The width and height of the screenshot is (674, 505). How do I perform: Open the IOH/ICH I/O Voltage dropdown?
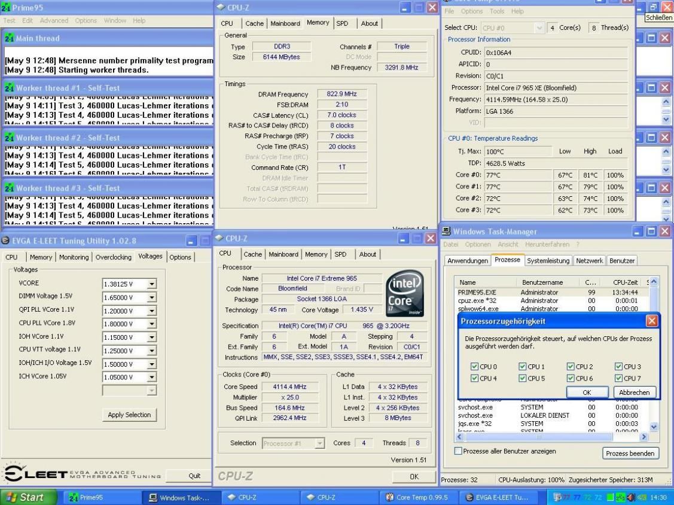pyautogui.click(x=151, y=364)
